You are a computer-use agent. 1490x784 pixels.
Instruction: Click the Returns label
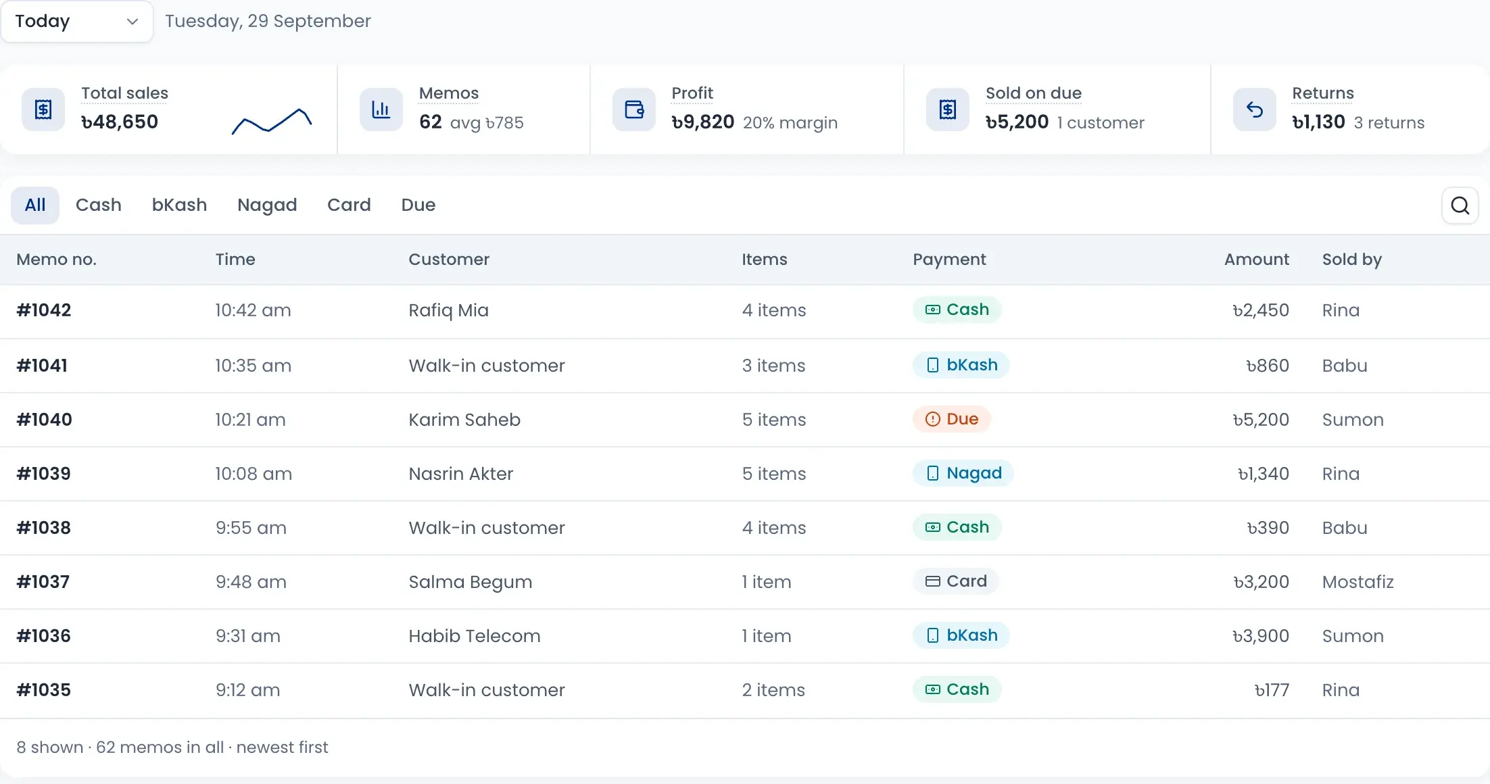tap(1322, 93)
